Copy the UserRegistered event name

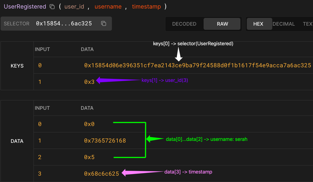(x=52, y=7)
